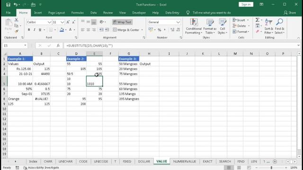
Task: Click the Insert Function fx icon
Action: coord(58,45)
